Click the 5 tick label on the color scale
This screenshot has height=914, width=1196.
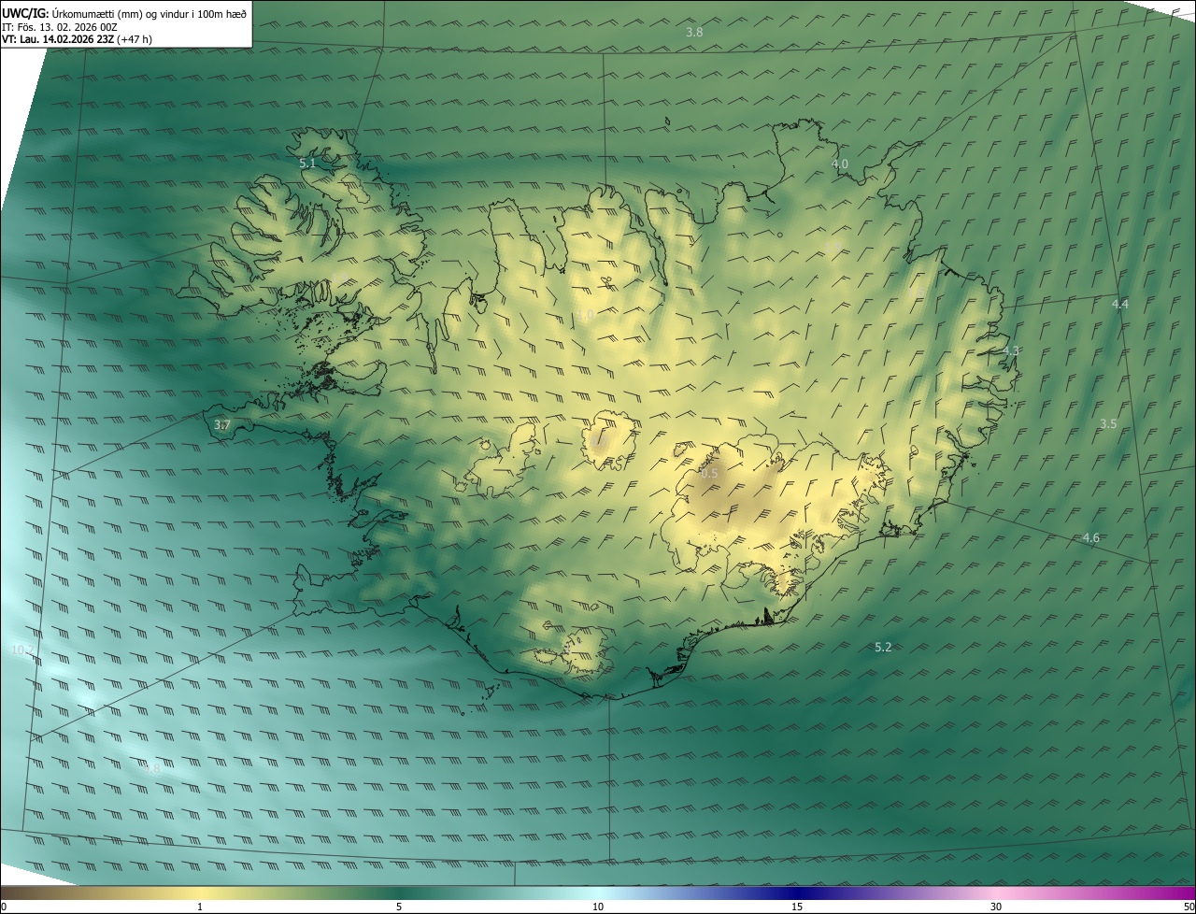(399, 907)
